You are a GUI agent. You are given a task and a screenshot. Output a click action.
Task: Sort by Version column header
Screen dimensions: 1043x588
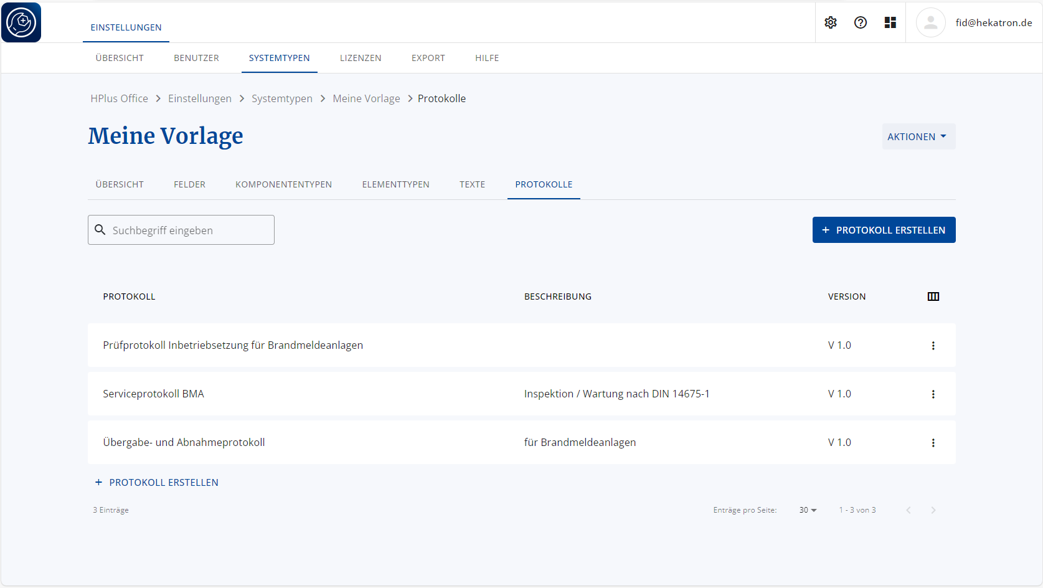point(847,296)
